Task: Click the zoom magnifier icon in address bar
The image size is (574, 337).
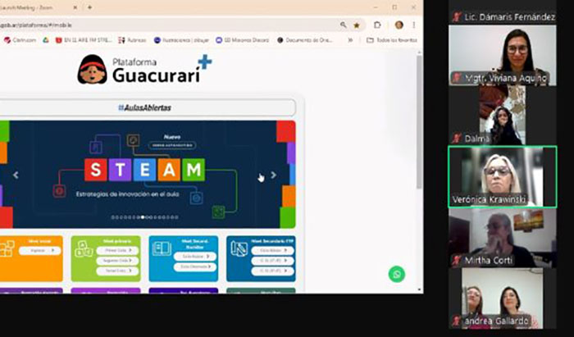Action: [x=343, y=25]
